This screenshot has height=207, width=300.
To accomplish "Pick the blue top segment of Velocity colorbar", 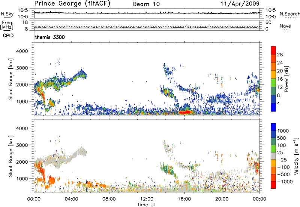I will (273, 127).
